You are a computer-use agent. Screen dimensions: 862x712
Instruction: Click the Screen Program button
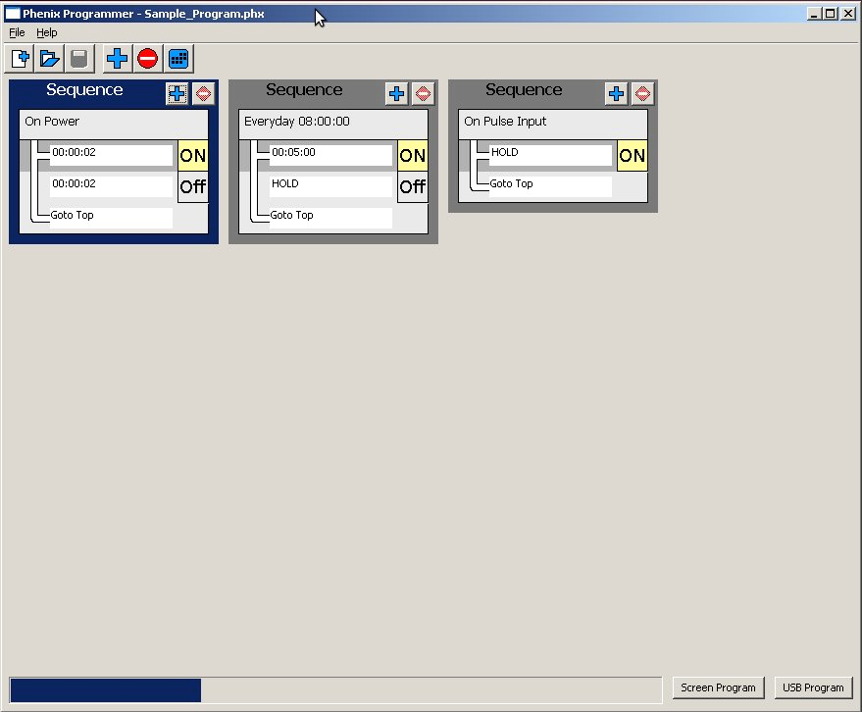pos(718,687)
